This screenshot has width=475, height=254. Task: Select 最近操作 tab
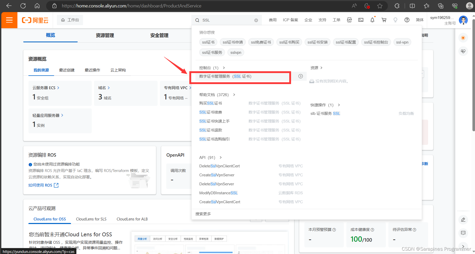pos(92,70)
